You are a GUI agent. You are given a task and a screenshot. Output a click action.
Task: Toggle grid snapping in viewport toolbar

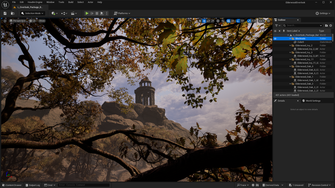228,21
